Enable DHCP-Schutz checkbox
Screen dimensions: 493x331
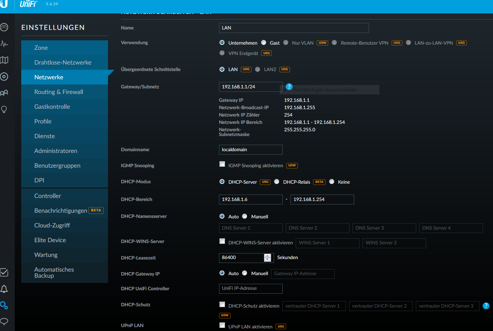(222, 304)
